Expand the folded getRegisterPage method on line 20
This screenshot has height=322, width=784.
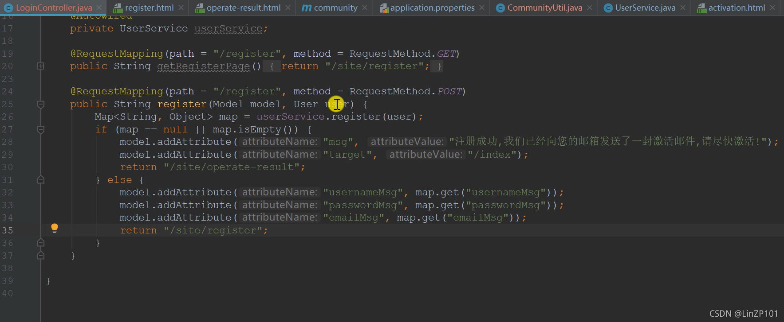click(x=40, y=66)
